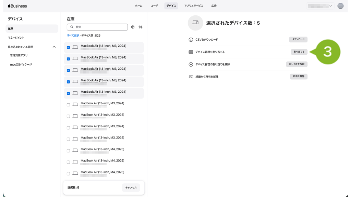
Task: Click the user avatar icon
Action: click(x=340, y=6)
